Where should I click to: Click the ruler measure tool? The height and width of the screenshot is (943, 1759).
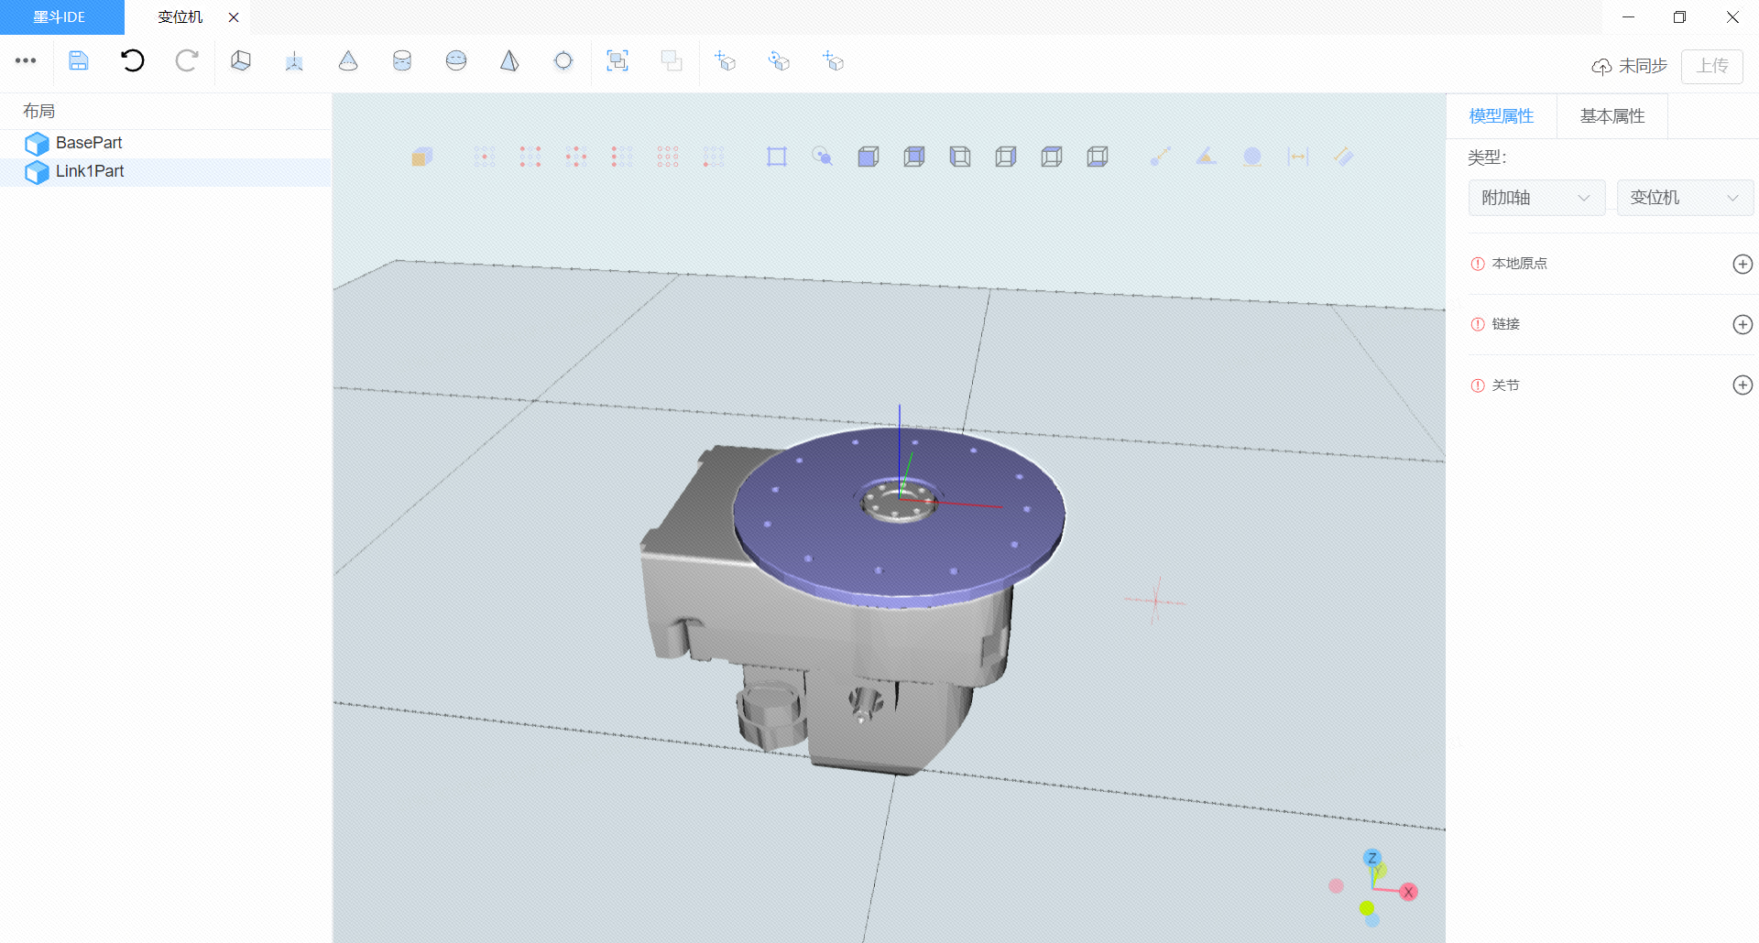pos(1343,157)
